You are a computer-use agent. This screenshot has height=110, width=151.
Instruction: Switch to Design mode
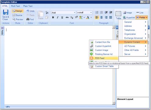point(18,11)
